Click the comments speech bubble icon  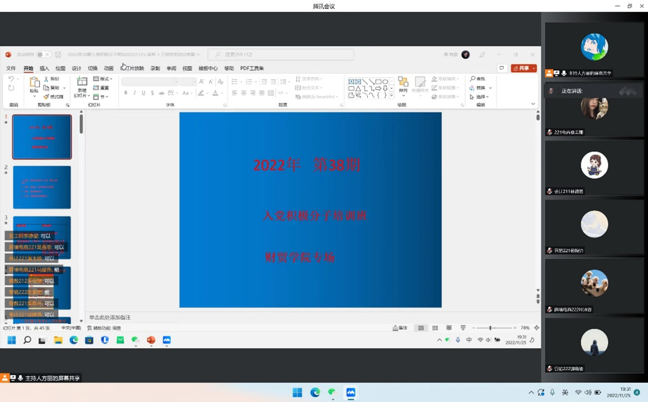(x=502, y=68)
